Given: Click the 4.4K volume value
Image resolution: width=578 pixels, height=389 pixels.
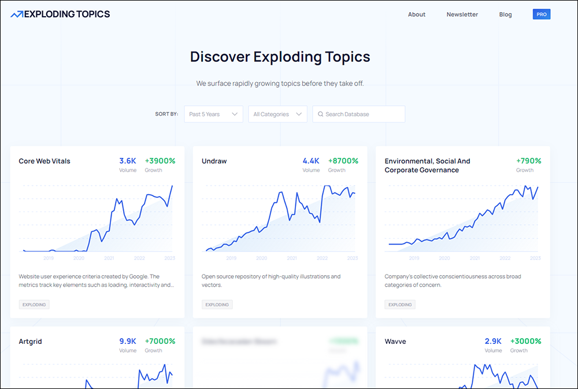Looking at the screenshot, I should click(x=311, y=161).
